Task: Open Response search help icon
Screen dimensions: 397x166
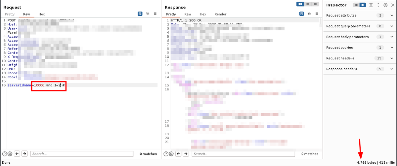Action: click(x=166, y=154)
